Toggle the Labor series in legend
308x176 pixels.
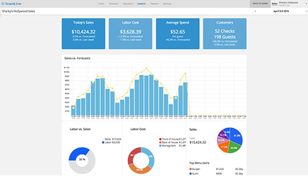pos(111,143)
